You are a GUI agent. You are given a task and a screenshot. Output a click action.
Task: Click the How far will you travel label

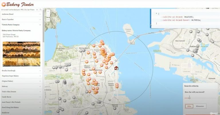click(x=195, y=92)
